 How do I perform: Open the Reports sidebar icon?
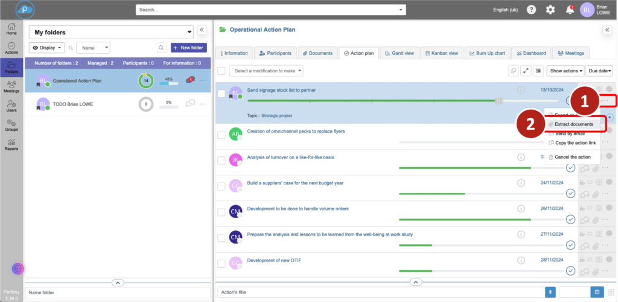[11, 144]
